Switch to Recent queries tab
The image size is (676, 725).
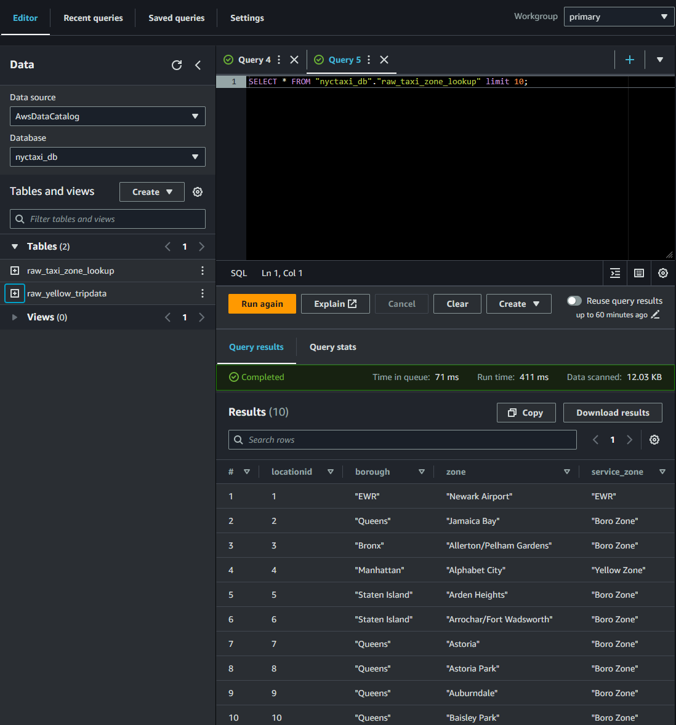point(93,18)
